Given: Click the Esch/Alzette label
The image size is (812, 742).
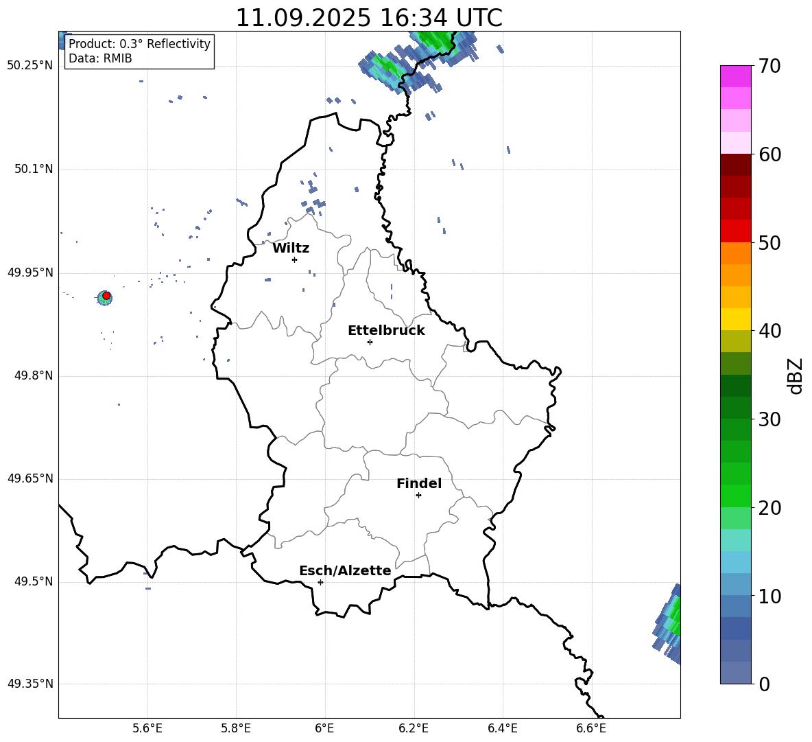Looking at the screenshot, I should (345, 570).
